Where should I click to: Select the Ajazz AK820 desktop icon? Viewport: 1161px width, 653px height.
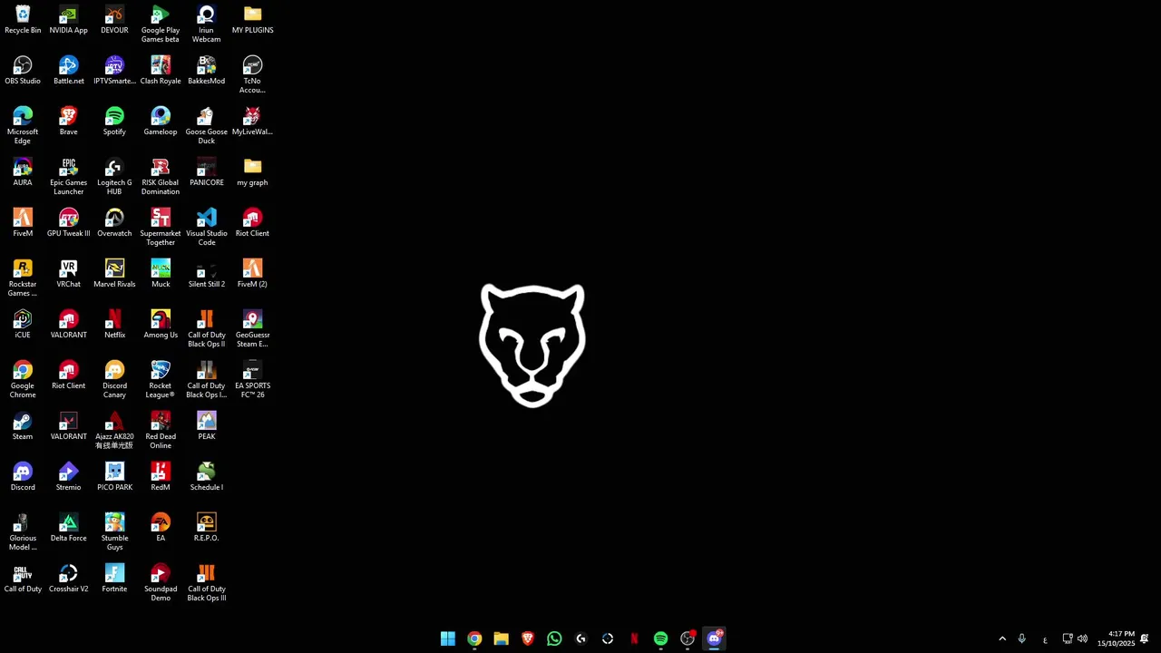pyautogui.click(x=114, y=431)
